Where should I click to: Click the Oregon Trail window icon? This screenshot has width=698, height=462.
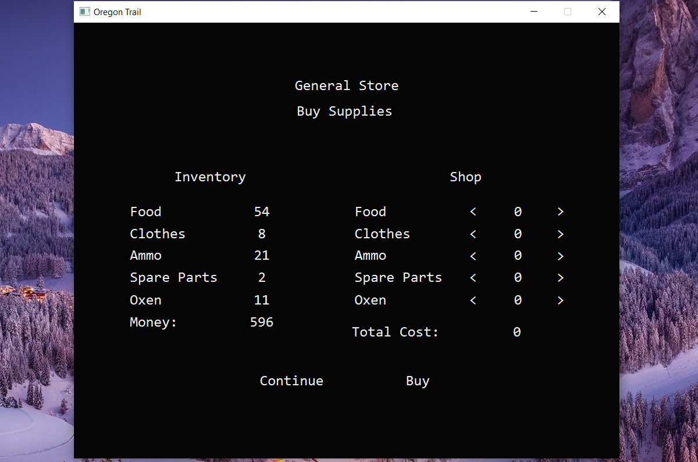pyautogui.click(x=84, y=12)
